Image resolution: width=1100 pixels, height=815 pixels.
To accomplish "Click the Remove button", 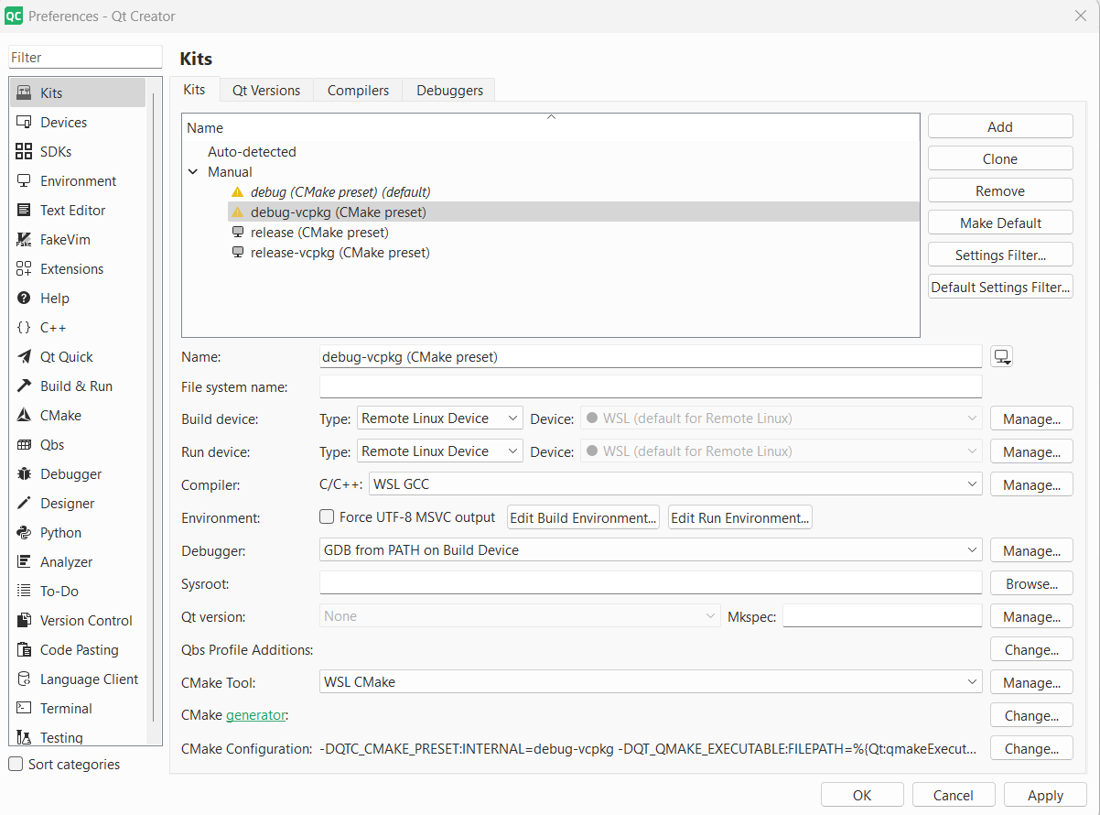I will [1000, 190].
